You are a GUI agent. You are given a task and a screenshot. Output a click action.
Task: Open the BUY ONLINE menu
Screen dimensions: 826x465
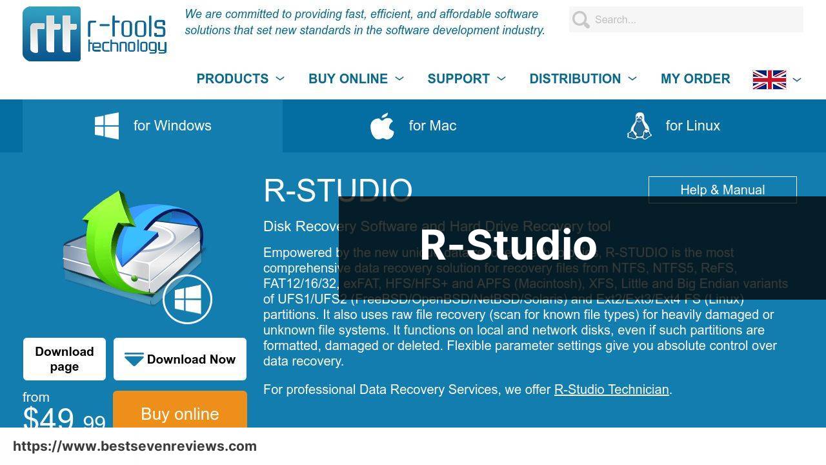[x=348, y=79]
